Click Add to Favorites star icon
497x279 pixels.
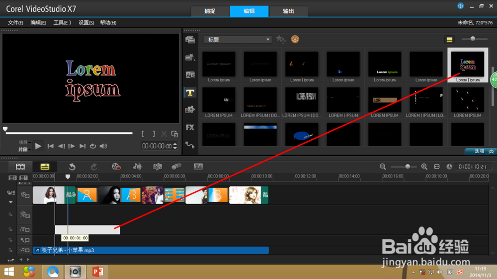pyautogui.click(x=280, y=39)
